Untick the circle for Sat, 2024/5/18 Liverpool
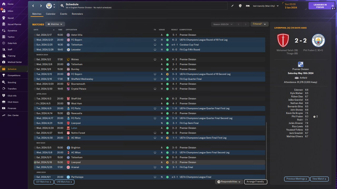 (x=35, y=162)
